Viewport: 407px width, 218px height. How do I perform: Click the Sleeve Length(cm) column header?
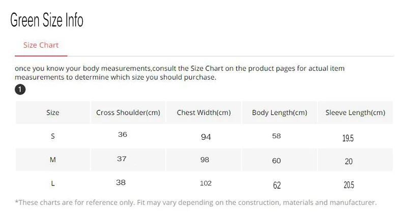pos(355,113)
